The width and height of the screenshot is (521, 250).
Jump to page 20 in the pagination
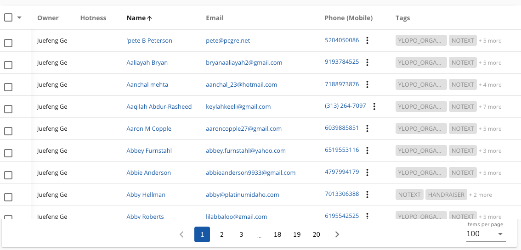point(316,234)
